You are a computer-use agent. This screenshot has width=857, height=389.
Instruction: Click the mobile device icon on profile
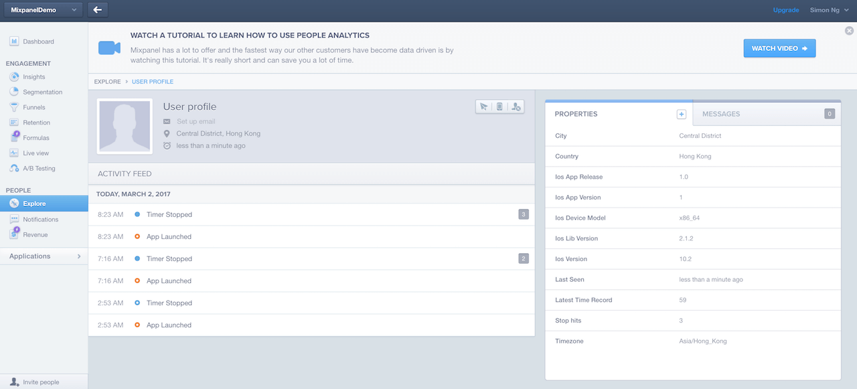click(x=499, y=106)
